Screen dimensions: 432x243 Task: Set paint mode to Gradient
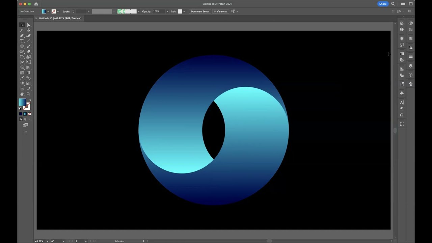pos(25,114)
